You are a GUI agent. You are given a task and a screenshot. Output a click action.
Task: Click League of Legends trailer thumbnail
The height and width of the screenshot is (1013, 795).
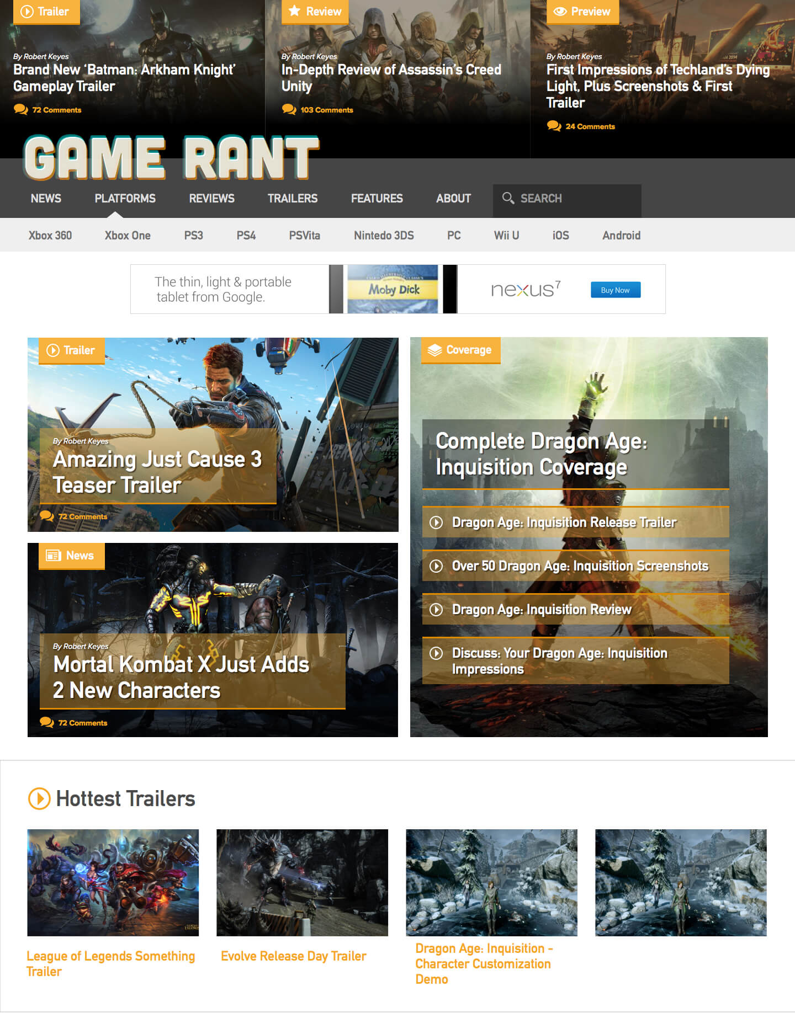[113, 882]
